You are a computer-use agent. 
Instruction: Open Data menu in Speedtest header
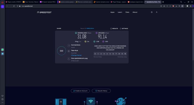pos(127,12)
